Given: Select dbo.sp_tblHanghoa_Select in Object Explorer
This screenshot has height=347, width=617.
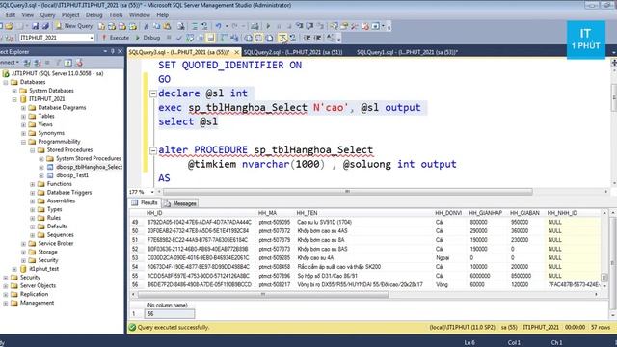Looking at the screenshot, I should click(89, 167).
